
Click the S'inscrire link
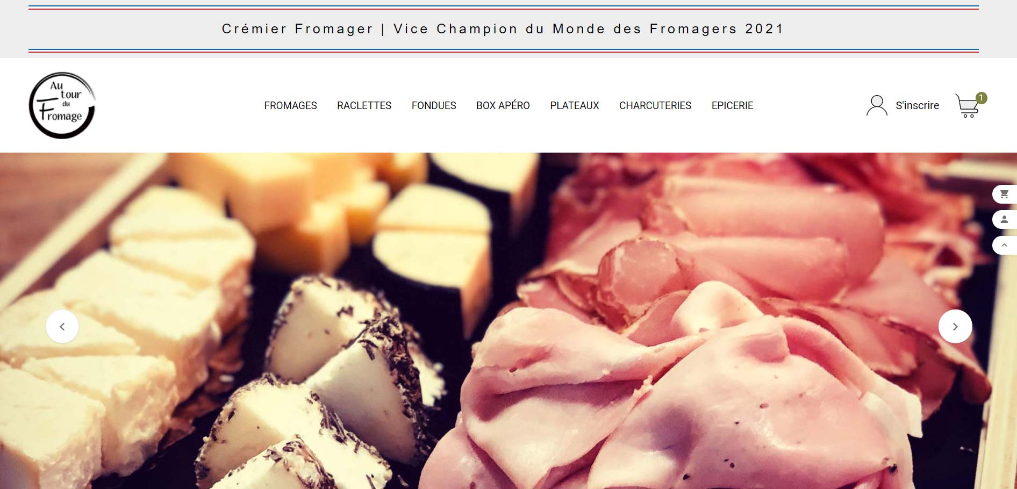coord(917,106)
